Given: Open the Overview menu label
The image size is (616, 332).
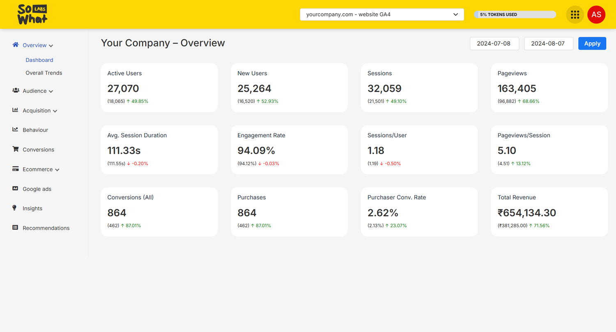Looking at the screenshot, I should [34, 45].
